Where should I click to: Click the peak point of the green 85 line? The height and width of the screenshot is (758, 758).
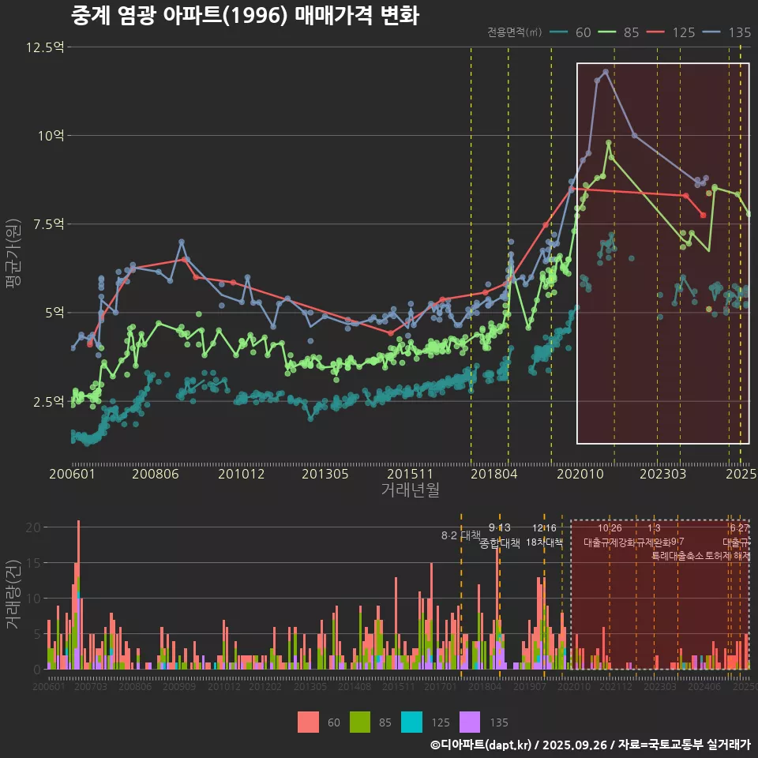(609, 143)
